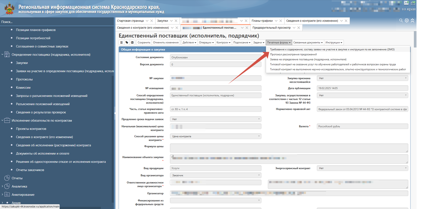Open the Задачи dropdown menu
The image size is (431, 209).
click(x=258, y=42)
